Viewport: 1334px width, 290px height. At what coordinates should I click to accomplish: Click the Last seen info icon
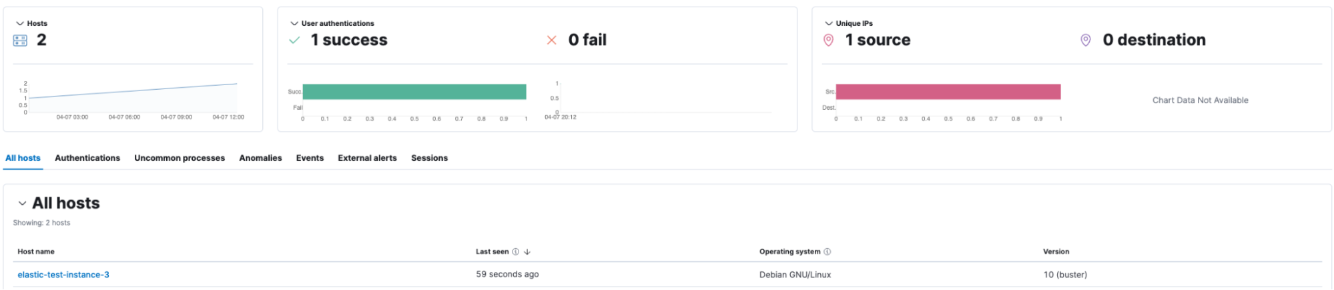point(515,252)
